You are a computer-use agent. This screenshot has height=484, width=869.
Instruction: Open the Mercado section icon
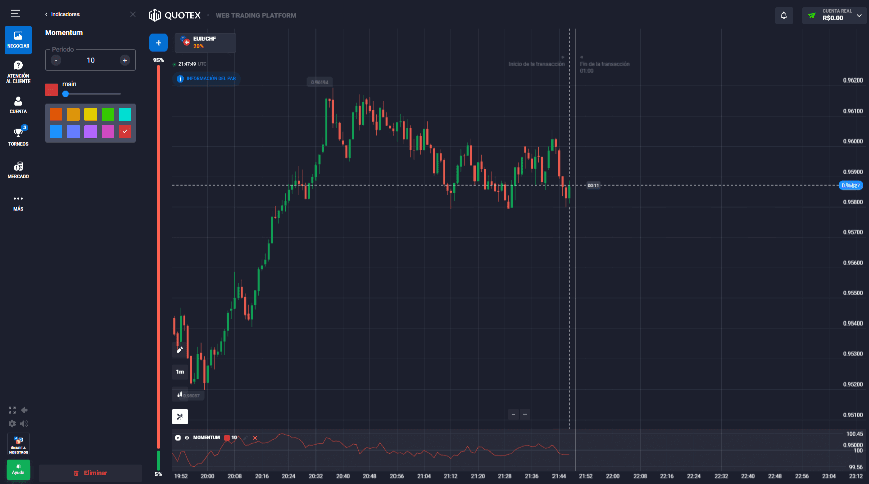(18, 170)
